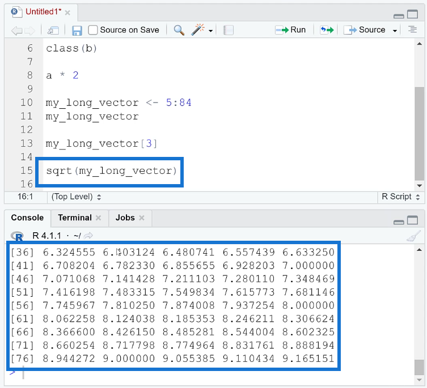Click console output value 8.000000
This screenshot has width=427, height=388.
(x=308, y=305)
